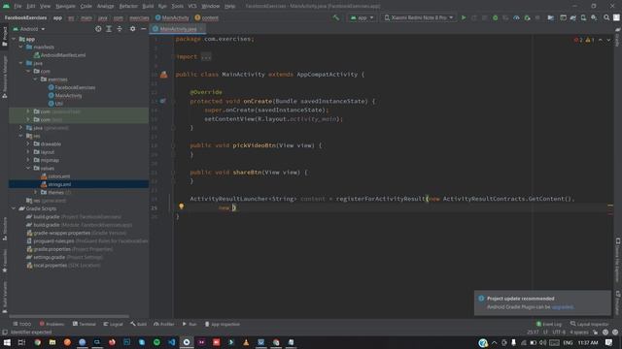The height and width of the screenshot is (349, 622).
Task: Click MainActivity in the breadcrumb bar
Action: (x=172, y=17)
